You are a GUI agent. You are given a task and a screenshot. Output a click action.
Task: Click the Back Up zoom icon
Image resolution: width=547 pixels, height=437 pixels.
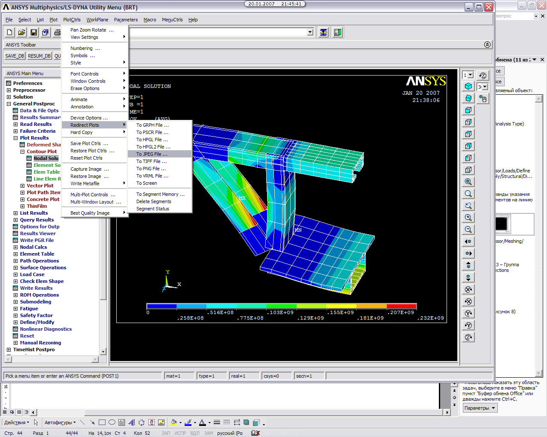tap(468, 206)
